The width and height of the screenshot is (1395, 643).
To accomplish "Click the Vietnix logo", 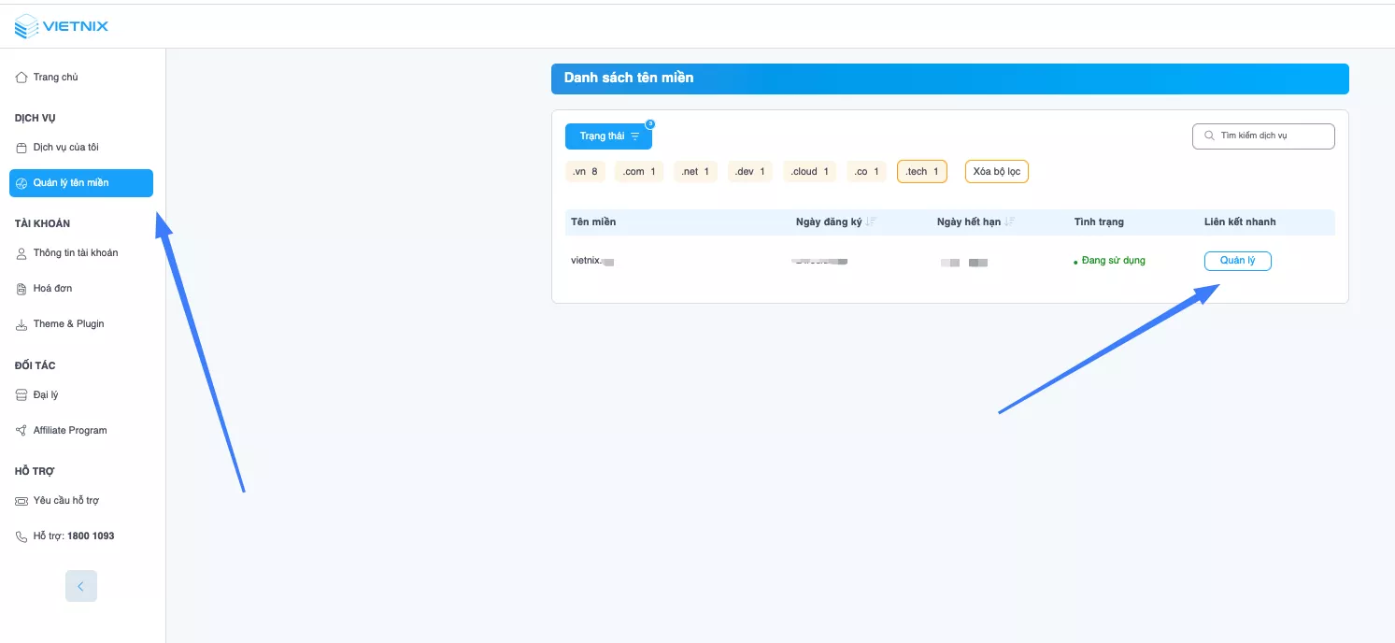I will (x=62, y=26).
